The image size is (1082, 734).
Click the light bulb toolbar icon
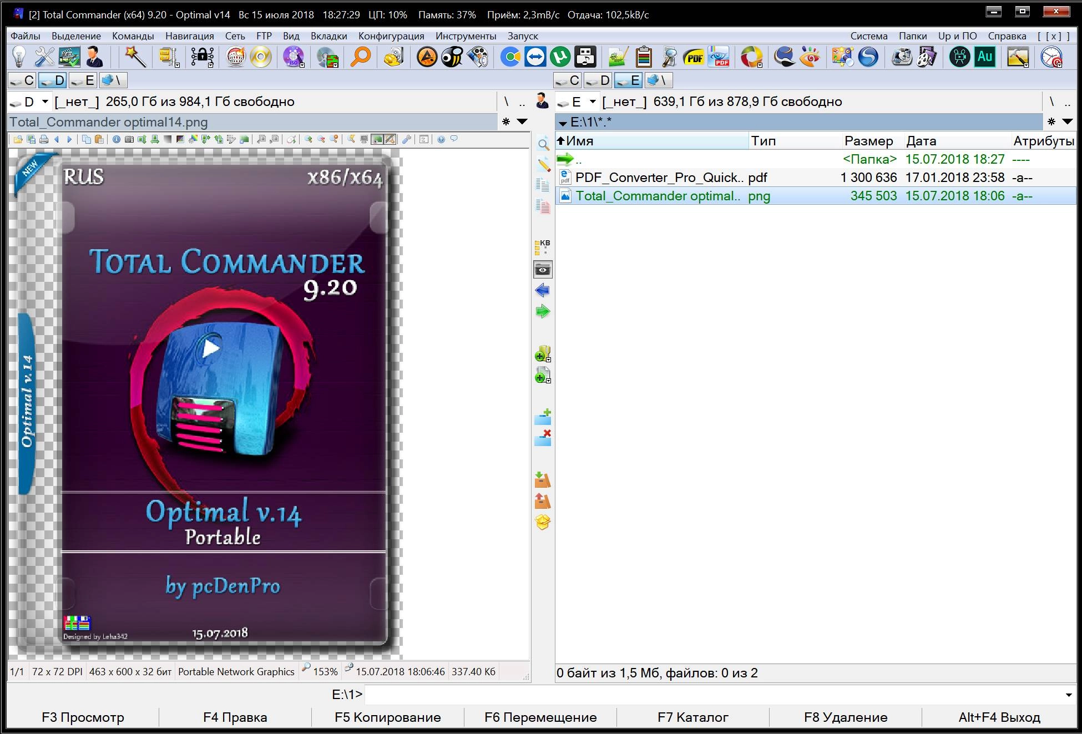[x=19, y=57]
